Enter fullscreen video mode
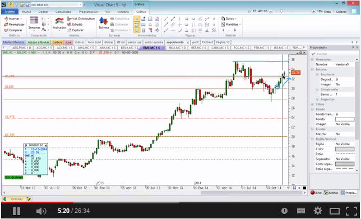The height and width of the screenshot is (219, 361). click(351, 211)
